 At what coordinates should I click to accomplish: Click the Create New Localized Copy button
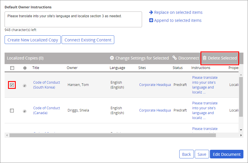tap(33, 40)
